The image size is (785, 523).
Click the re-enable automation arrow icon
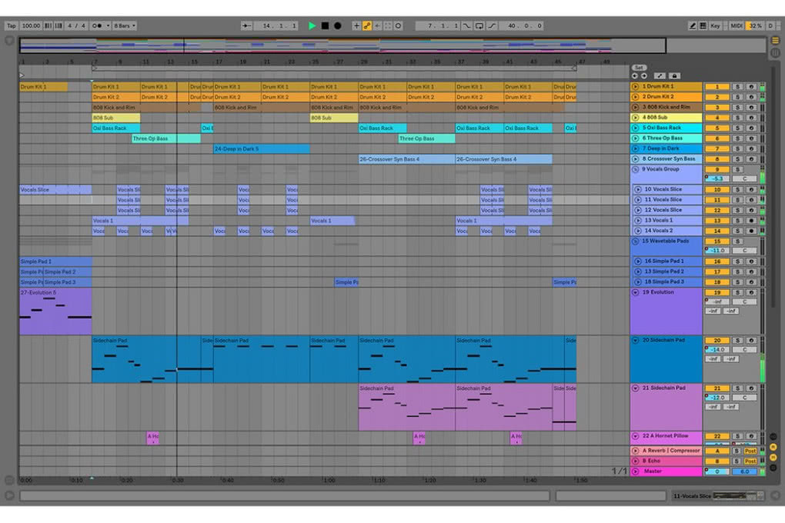(377, 25)
